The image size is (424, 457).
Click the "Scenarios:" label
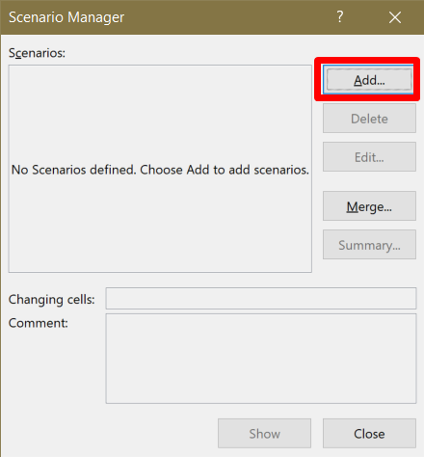pyautogui.click(x=37, y=53)
